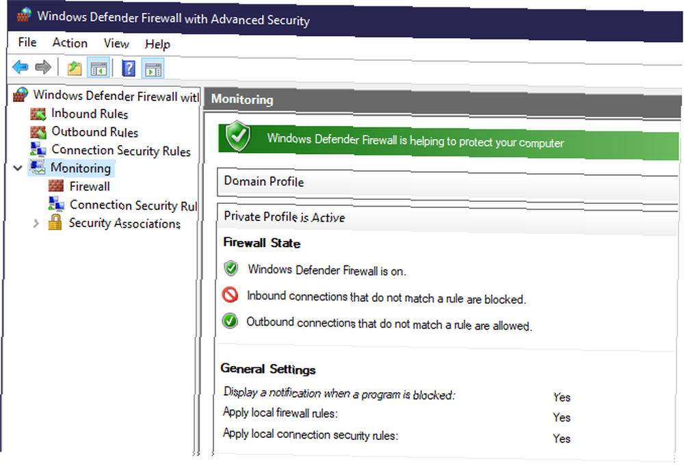Viewport: 684px width, 466px height.
Task: Select Security Associations tree item
Action: coord(124,223)
